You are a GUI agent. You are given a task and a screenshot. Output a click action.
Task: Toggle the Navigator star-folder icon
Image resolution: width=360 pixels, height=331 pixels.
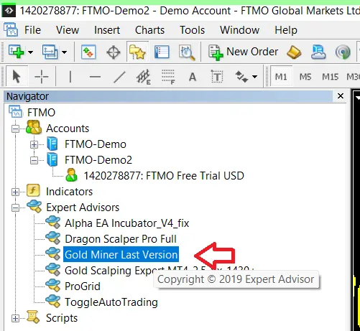click(137, 52)
